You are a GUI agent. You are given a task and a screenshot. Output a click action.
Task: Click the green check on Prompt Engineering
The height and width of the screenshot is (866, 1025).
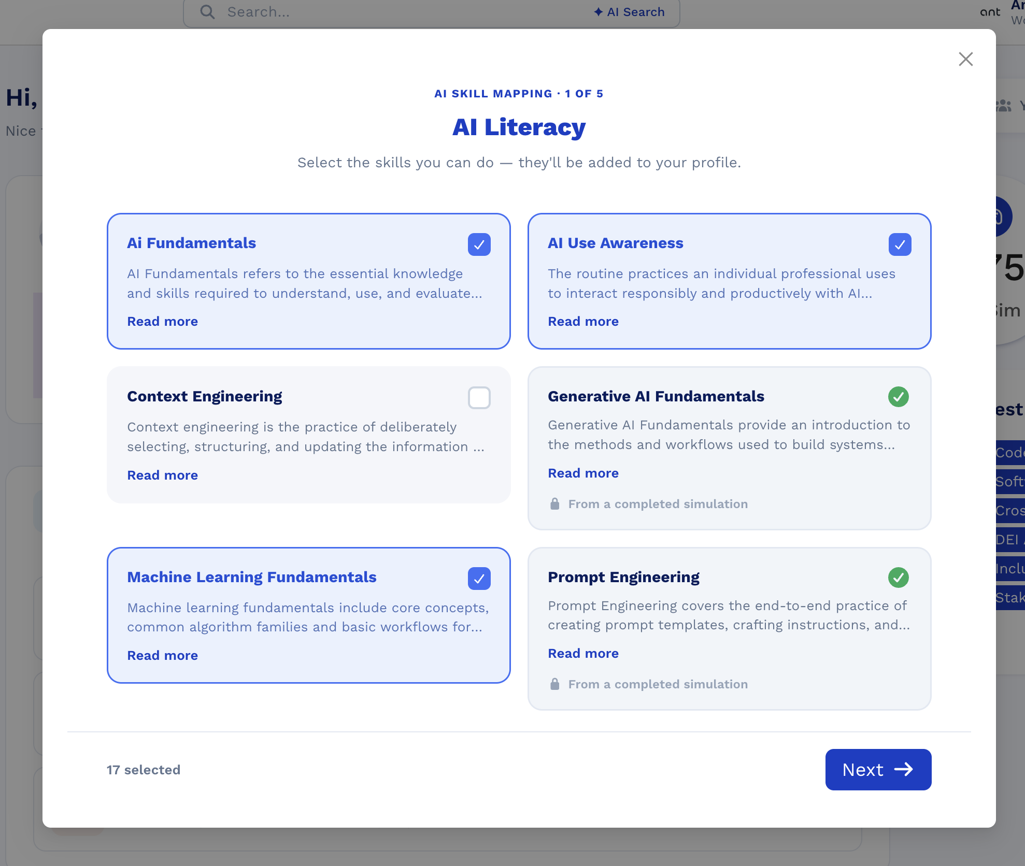[898, 578]
